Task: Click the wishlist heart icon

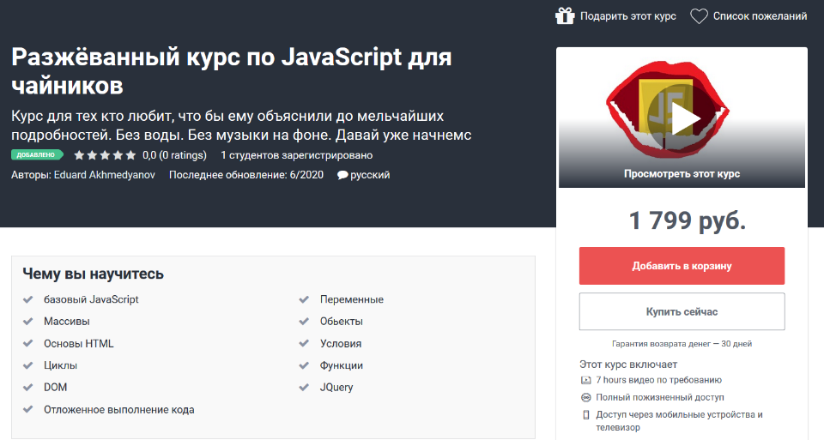Action: (699, 15)
